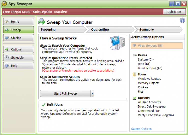The height and width of the screenshot is (135, 188).
Task: Click the Active Sweep Options header
Action: point(147,37)
